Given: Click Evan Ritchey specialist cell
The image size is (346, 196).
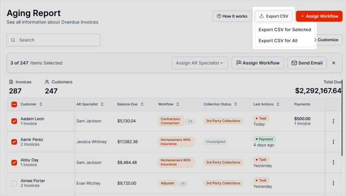Looking at the screenshot, I should 89,183.
